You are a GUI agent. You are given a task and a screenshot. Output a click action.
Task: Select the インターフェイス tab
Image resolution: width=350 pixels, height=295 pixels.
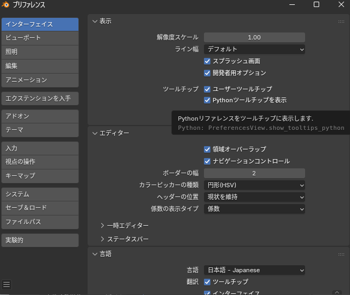pyautogui.click(x=40, y=24)
